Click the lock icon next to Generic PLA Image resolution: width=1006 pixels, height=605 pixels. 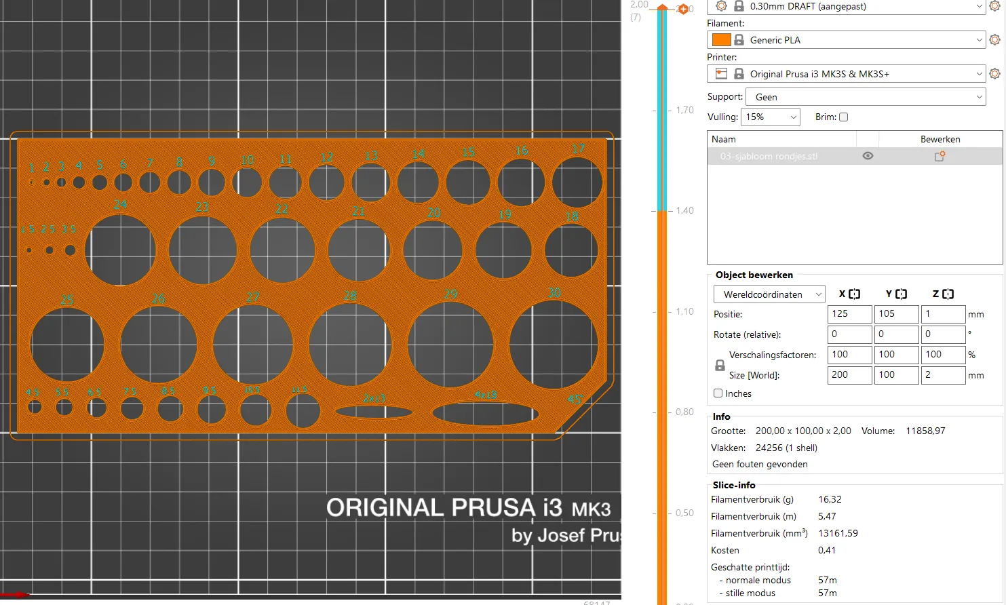point(737,39)
